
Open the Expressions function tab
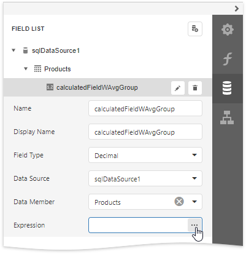coord(228,59)
